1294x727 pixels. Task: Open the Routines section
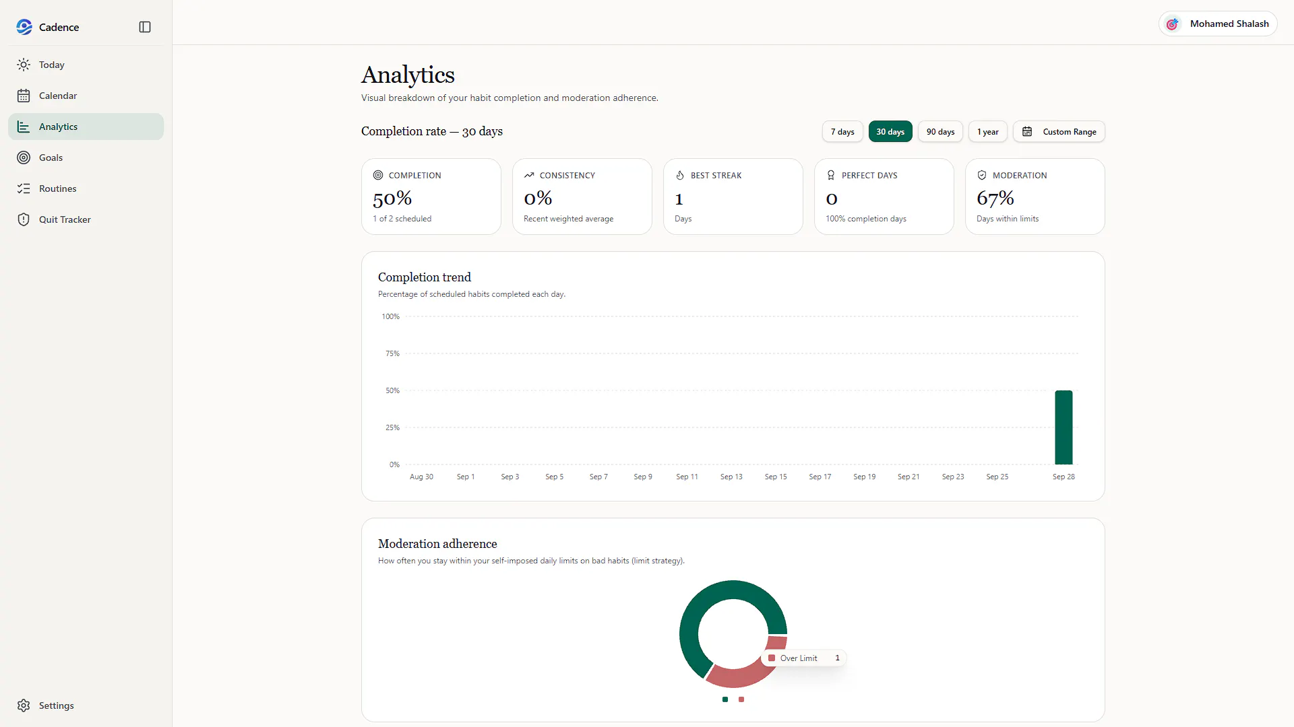pyautogui.click(x=86, y=188)
